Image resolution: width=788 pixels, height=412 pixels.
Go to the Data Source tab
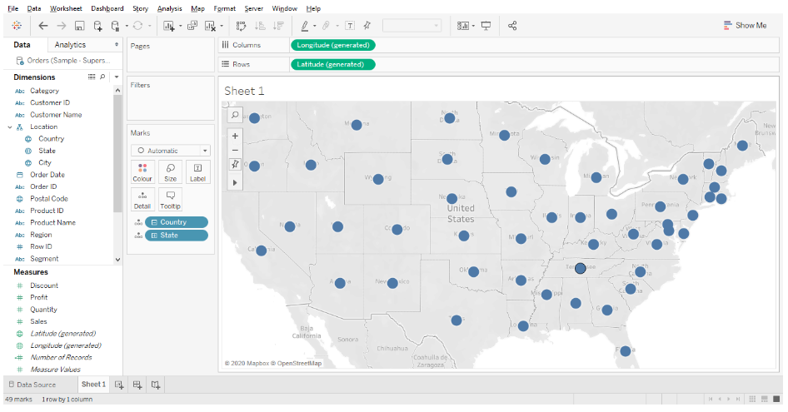(x=32, y=385)
